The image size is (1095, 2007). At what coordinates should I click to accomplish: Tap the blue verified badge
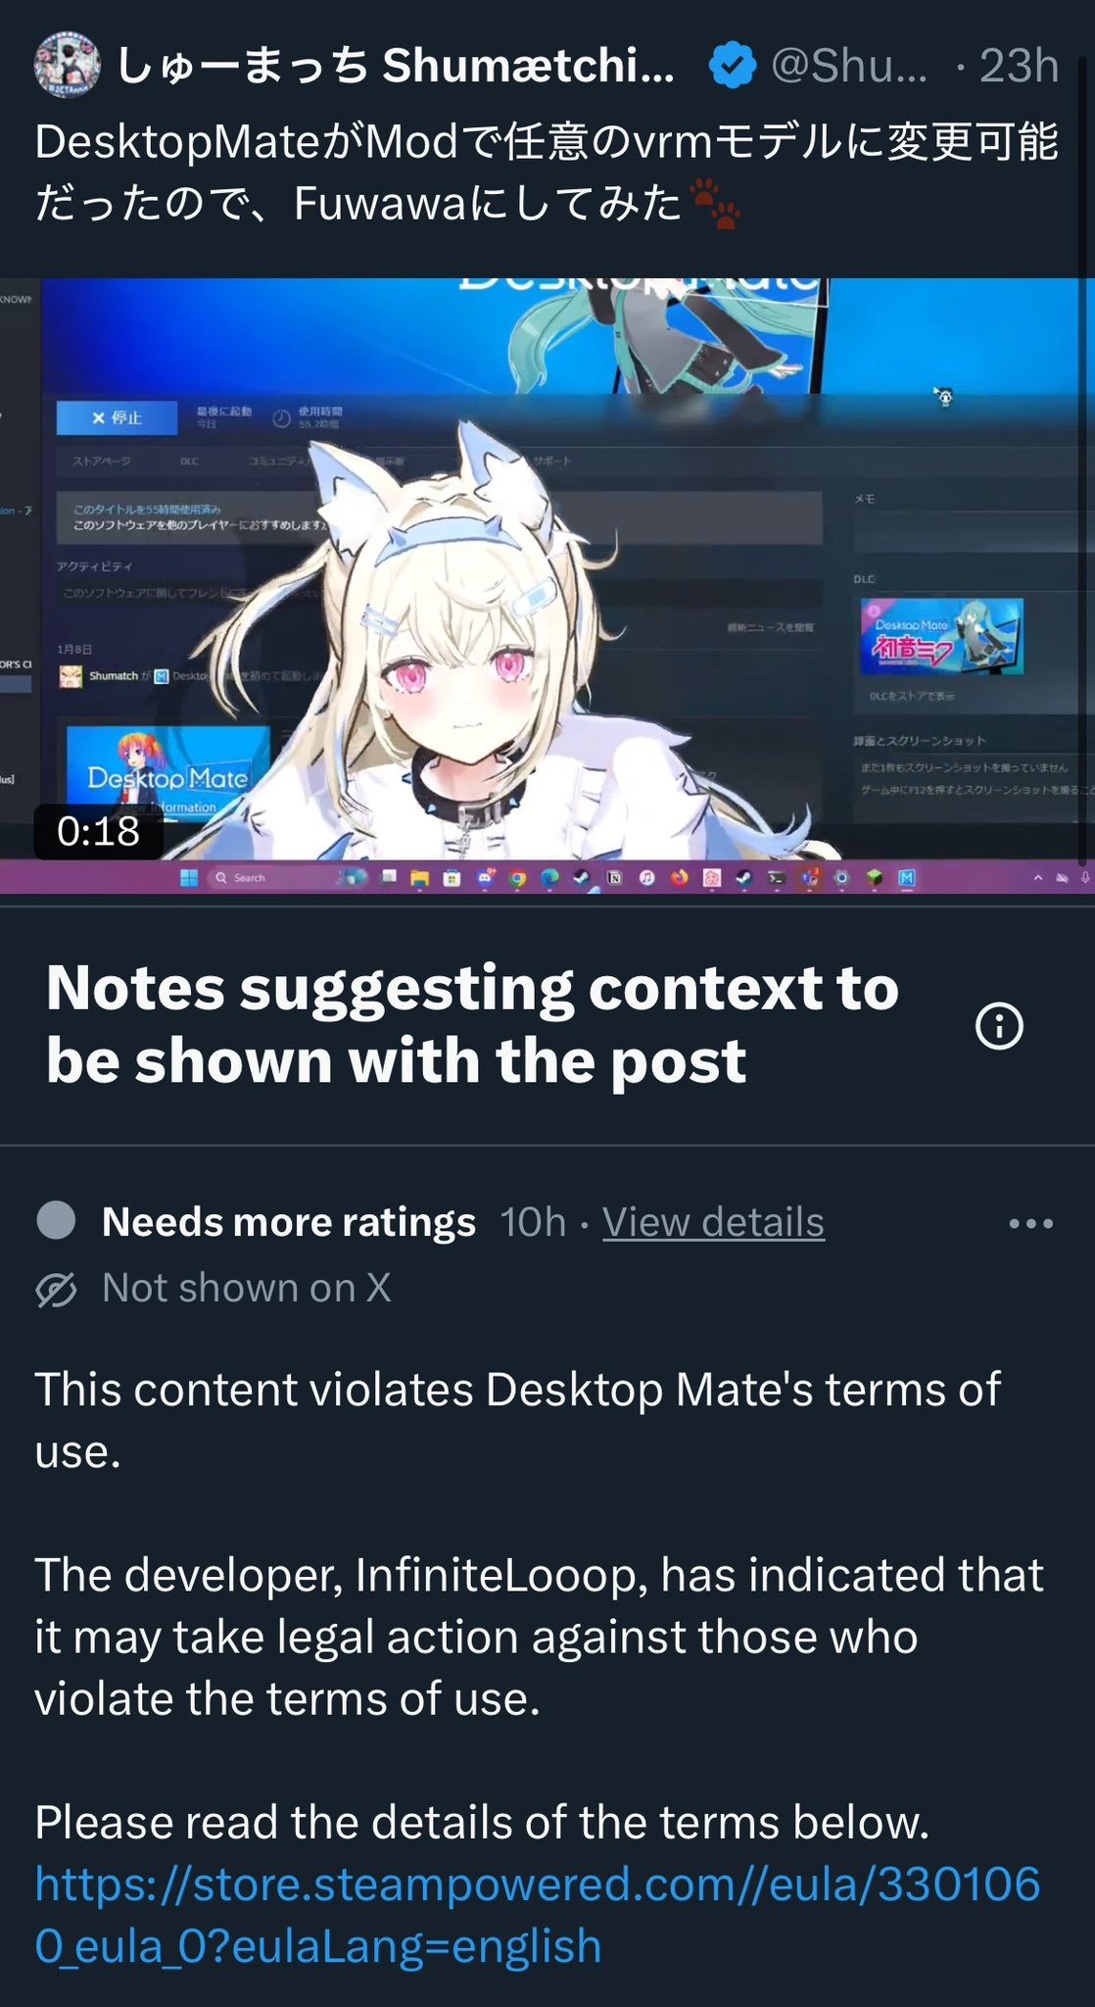(x=733, y=66)
